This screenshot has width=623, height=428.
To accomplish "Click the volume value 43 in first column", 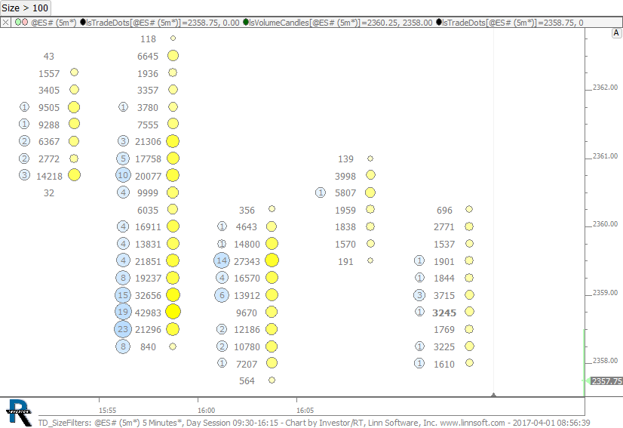I will (49, 57).
